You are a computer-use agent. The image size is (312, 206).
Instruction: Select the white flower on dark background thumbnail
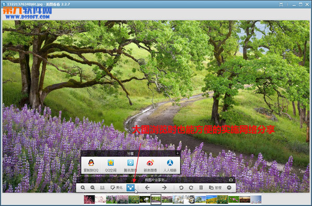[145, 199]
